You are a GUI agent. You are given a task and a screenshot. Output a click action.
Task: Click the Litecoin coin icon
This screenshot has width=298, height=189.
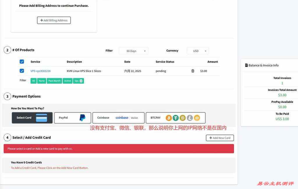click(x=190, y=118)
